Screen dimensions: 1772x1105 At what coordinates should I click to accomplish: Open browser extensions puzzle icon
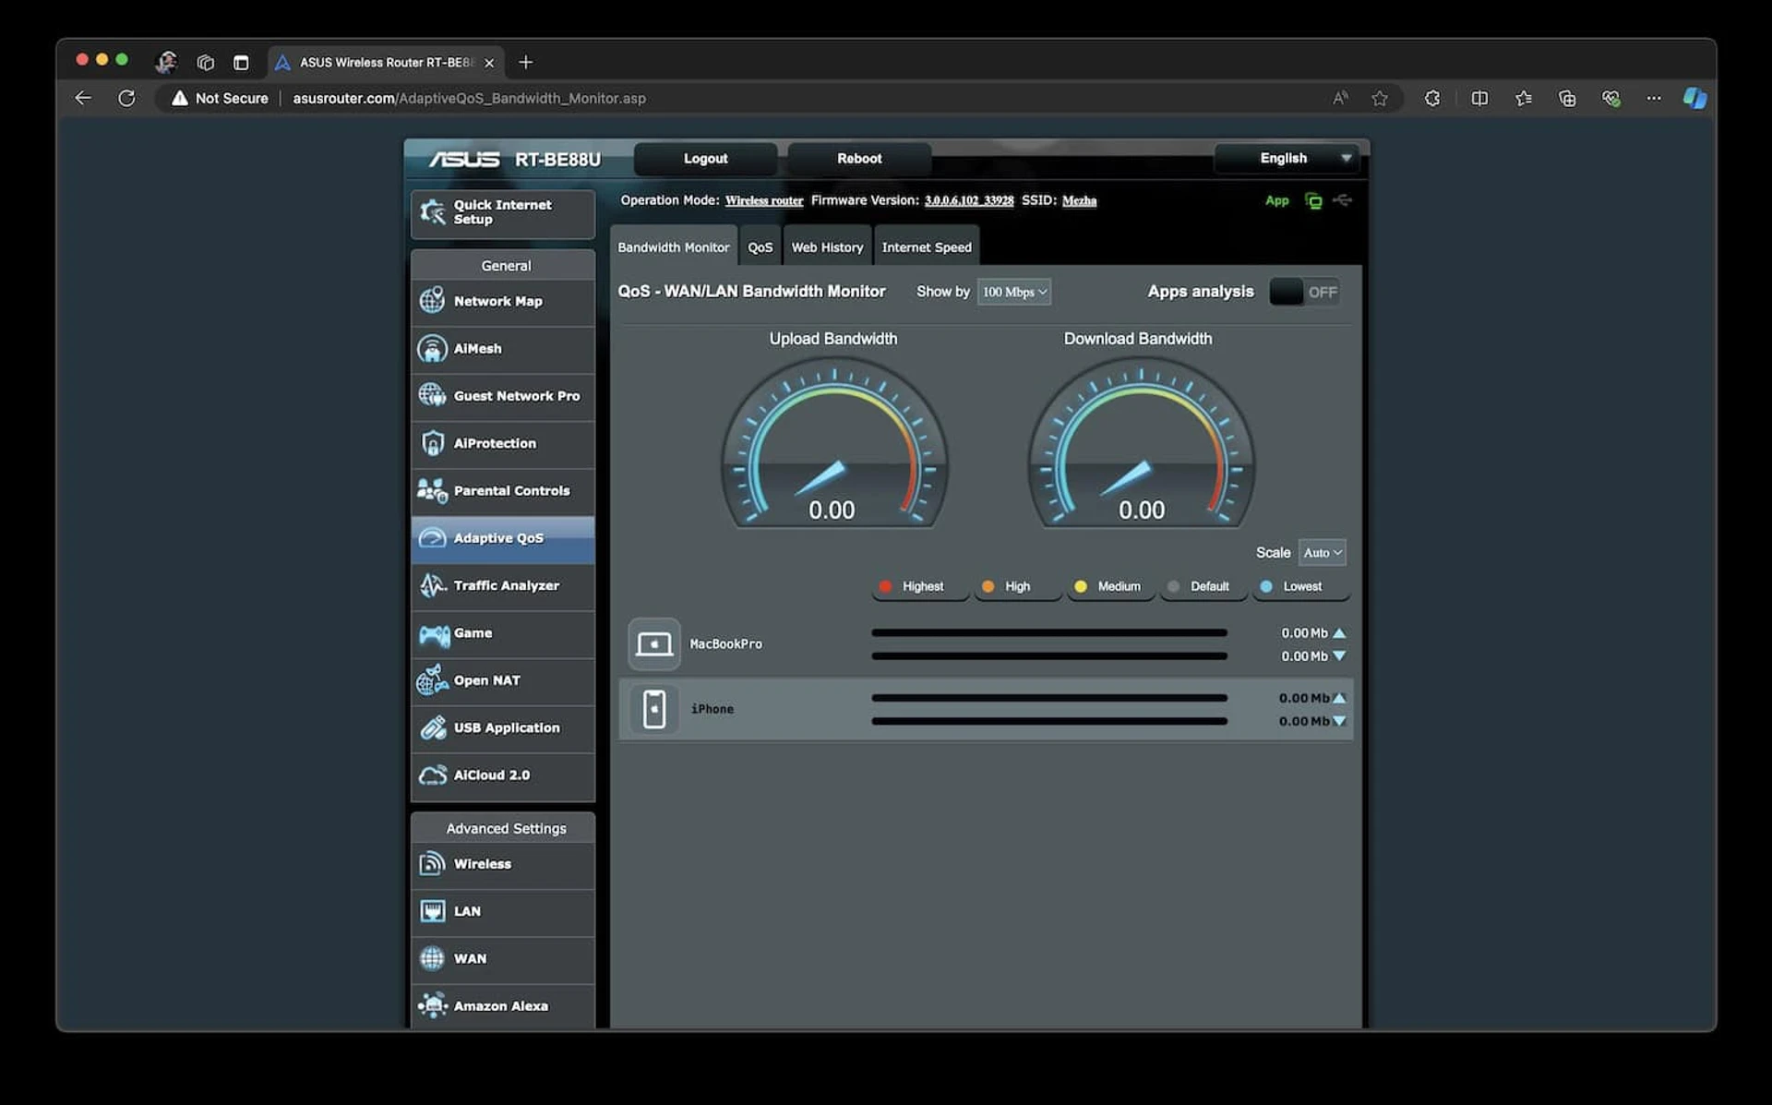pyautogui.click(x=1432, y=98)
